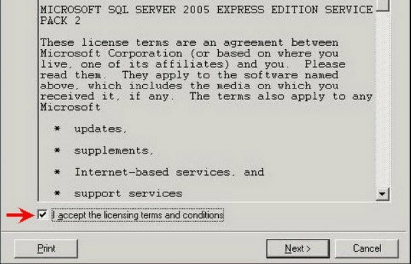The height and width of the screenshot is (264, 411).
Task: Click the asterisk bullet before "supplements"
Action: pyautogui.click(x=57, y=151)
